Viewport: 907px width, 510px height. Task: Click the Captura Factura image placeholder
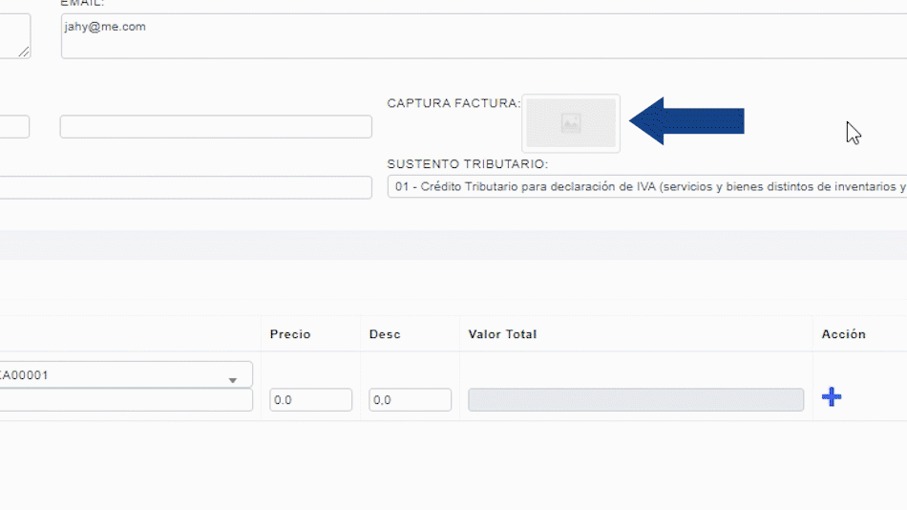(x=571, y=123)
